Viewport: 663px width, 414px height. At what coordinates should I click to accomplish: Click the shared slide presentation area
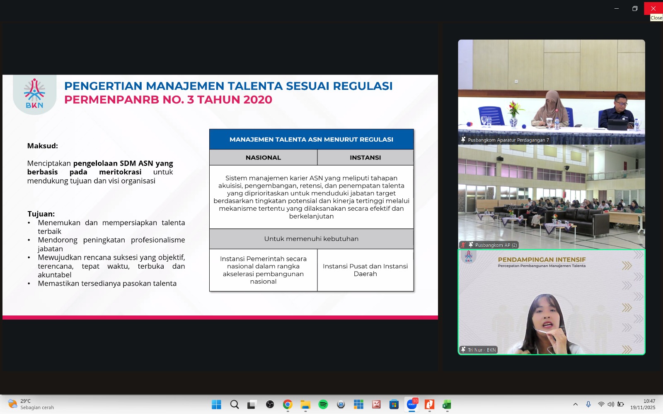pyautogui.click(x=220, y=197)
